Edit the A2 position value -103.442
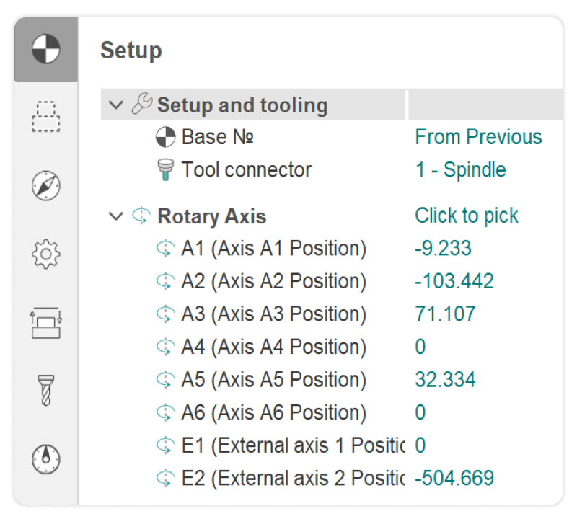Image resolution: width=577 pixels, height=519 pixels. 454,281
